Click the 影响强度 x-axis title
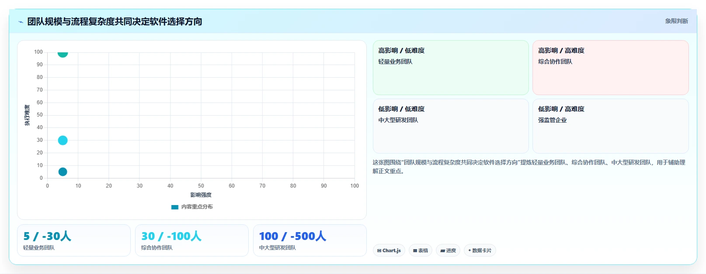This screenshot has width=706, height=274. 201,195
